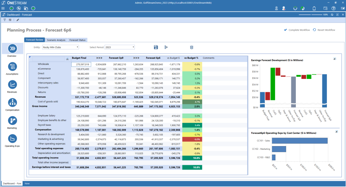This screenshot has height=187, width=346.
Task: Click the Revert Workflow button
Action: [x=324, y=30]
